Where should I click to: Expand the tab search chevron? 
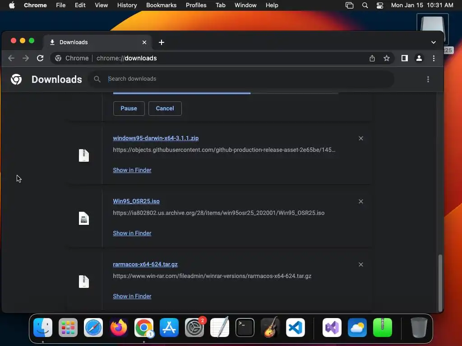tap(433, 42)
